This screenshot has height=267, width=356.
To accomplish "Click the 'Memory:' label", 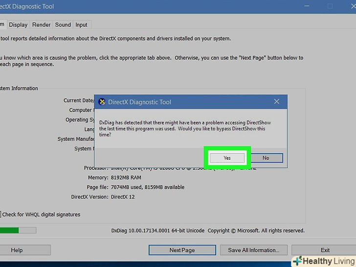I will pos(98,178).
